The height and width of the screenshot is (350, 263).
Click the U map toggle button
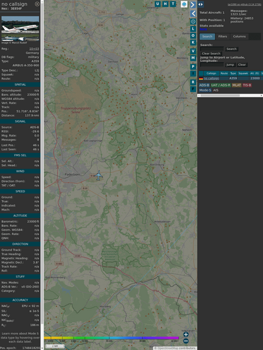[157, 4]
